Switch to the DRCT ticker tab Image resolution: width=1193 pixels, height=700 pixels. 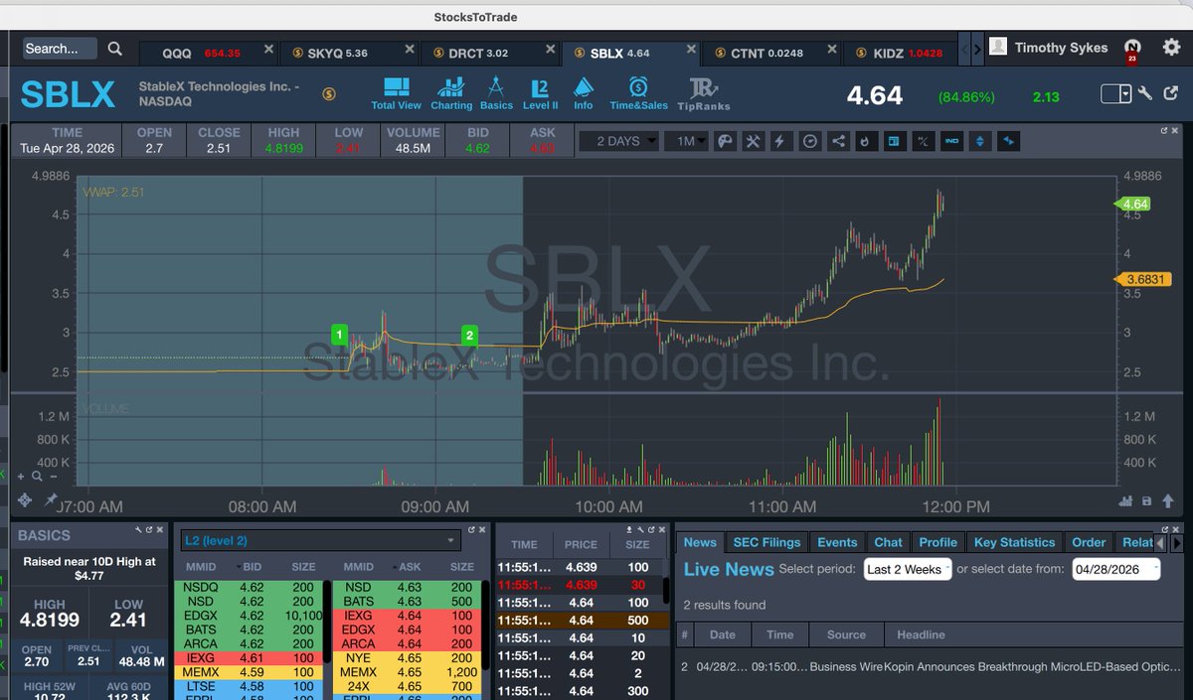489,53
